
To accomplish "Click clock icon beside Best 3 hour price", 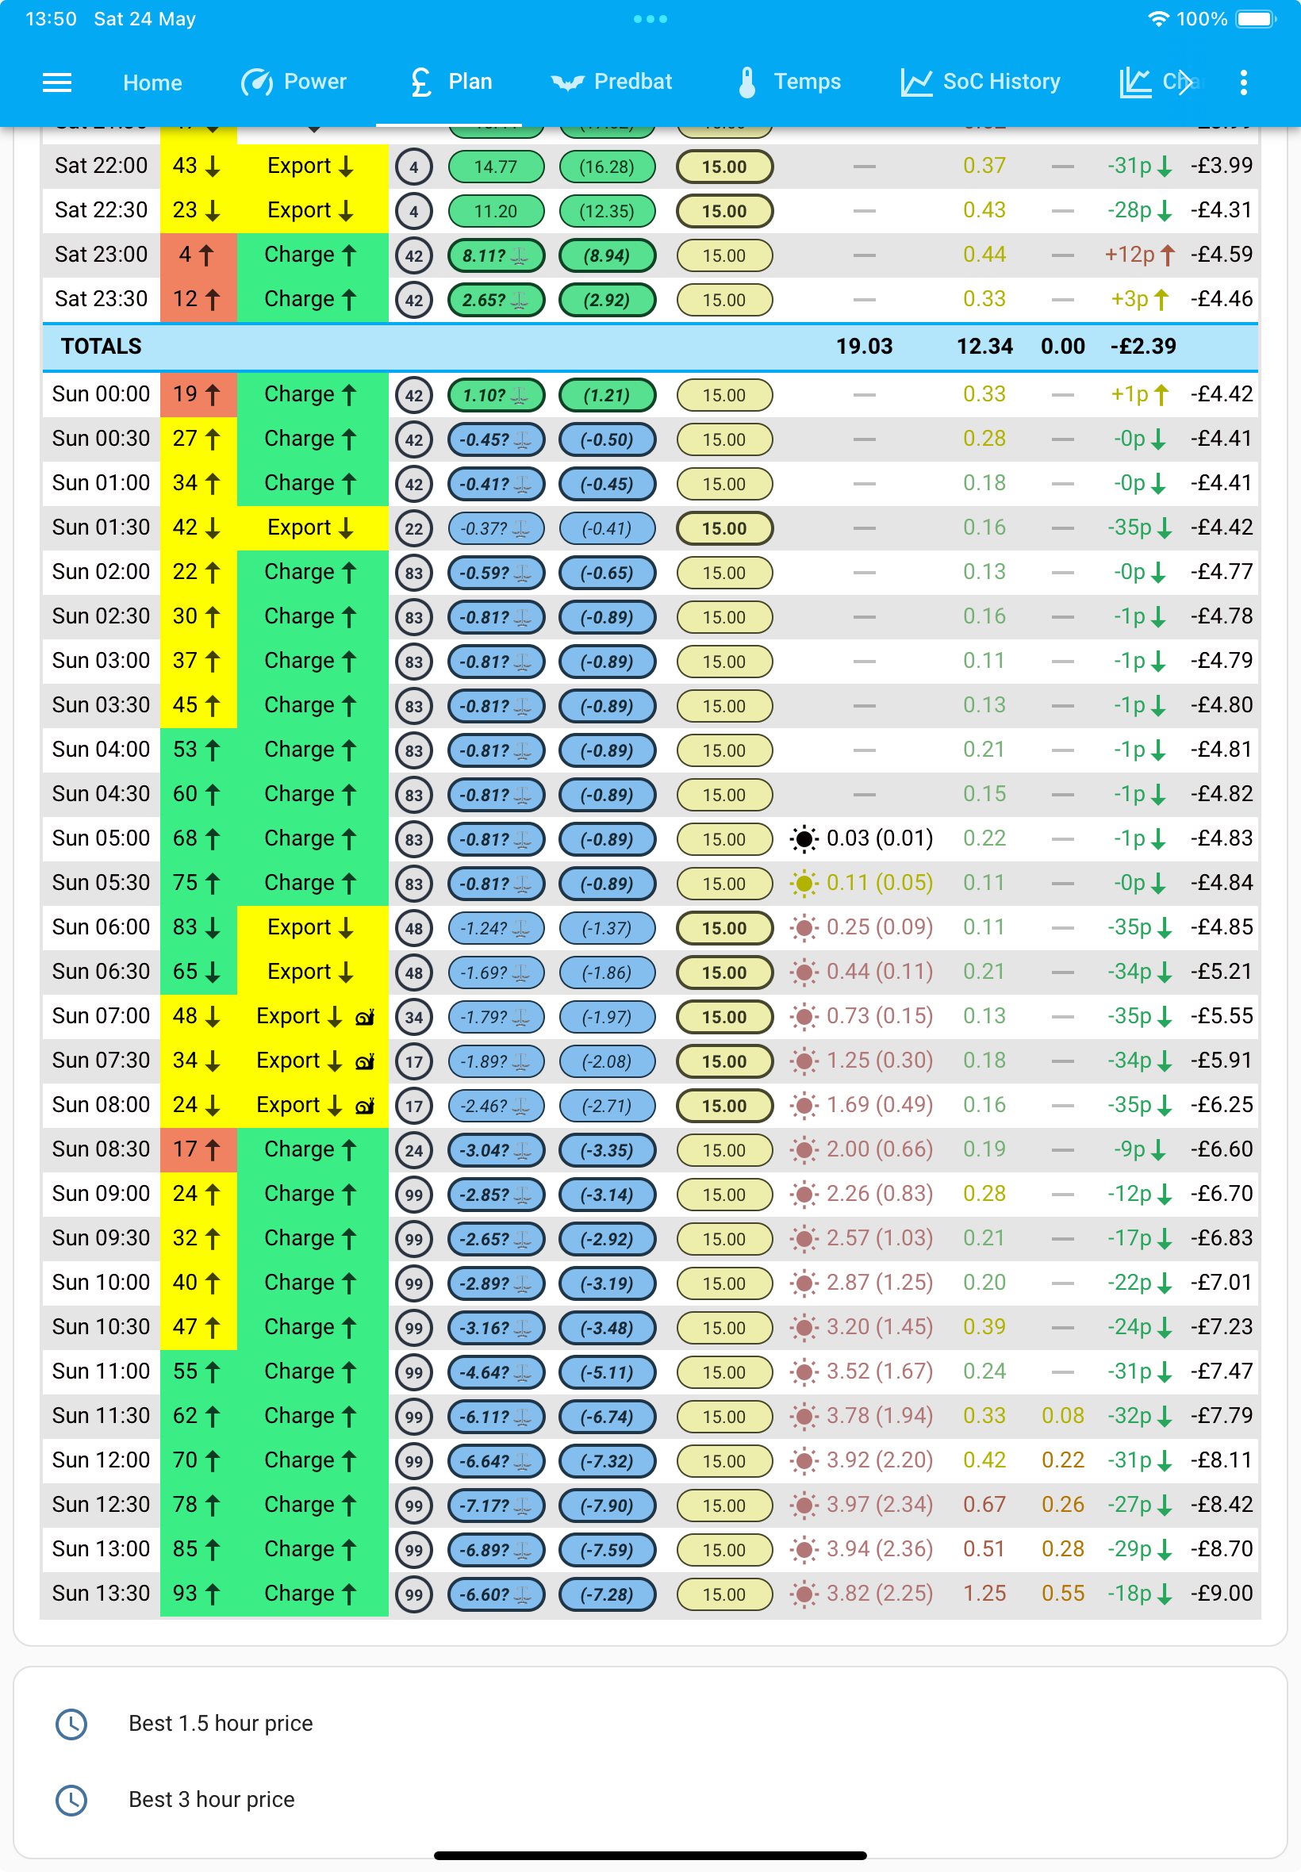I will tap(71, 1800).
